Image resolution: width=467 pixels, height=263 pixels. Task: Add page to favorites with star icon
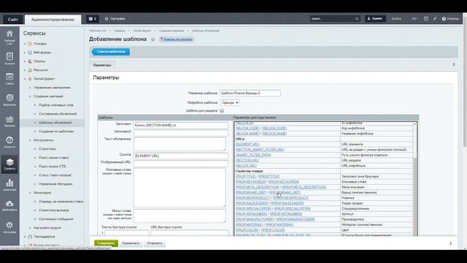pos(153,39)
